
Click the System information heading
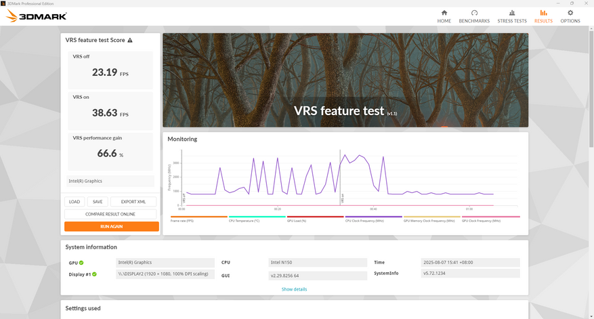pos(91,247)
